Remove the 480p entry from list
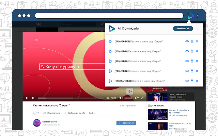218x136 pixels. (x=197, y=61)
